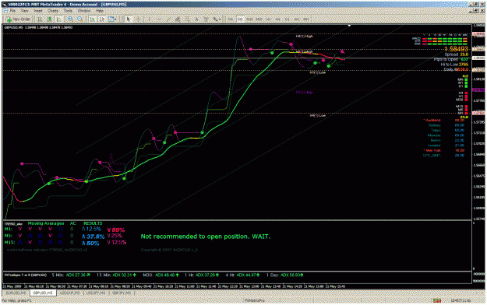Image resolution: width=487 pixels, height=305 pixels.
Task: Switch to EURUSD,M5 chart tab
Action: tap(16, 293)
